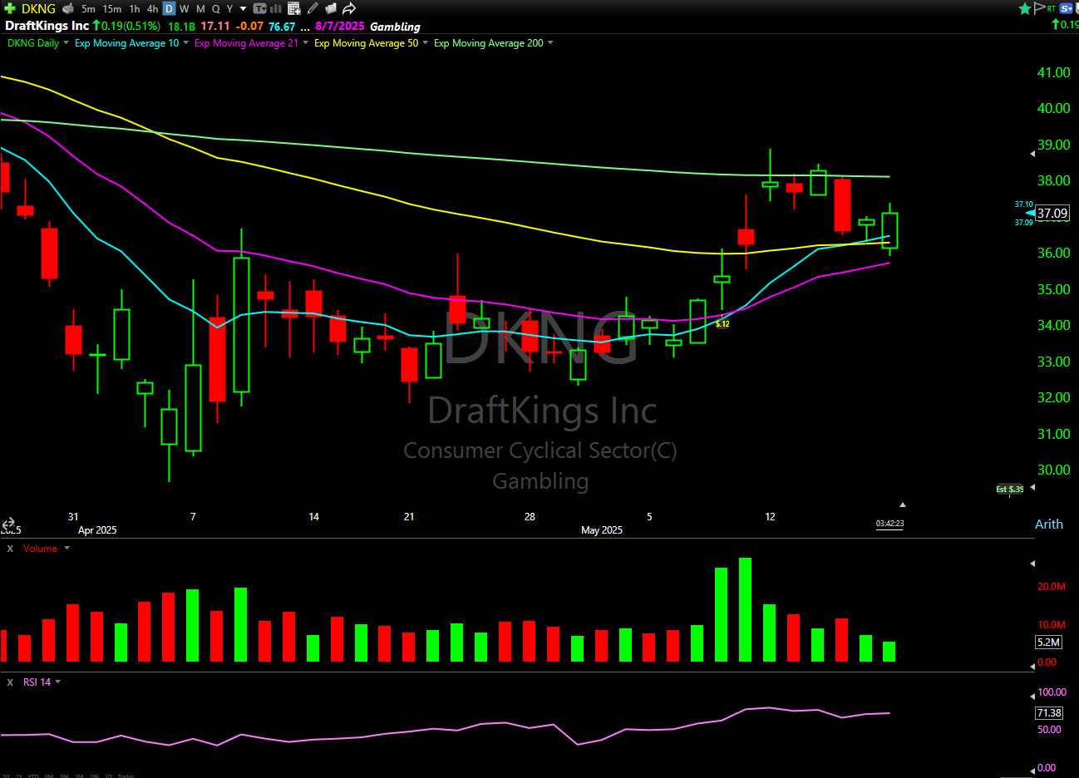
Task: Select the YTD zoom range
Action: point(33,776)
